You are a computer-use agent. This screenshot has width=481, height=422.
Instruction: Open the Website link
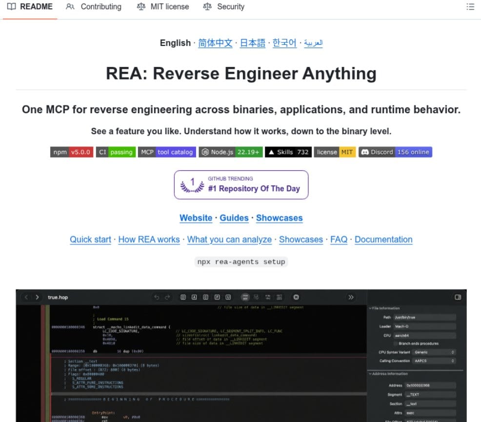click(196, 218)
